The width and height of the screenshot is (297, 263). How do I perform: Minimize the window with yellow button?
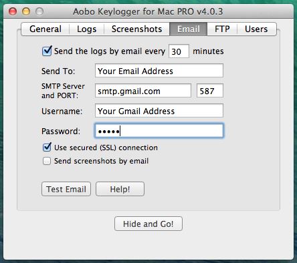[26, 11]
